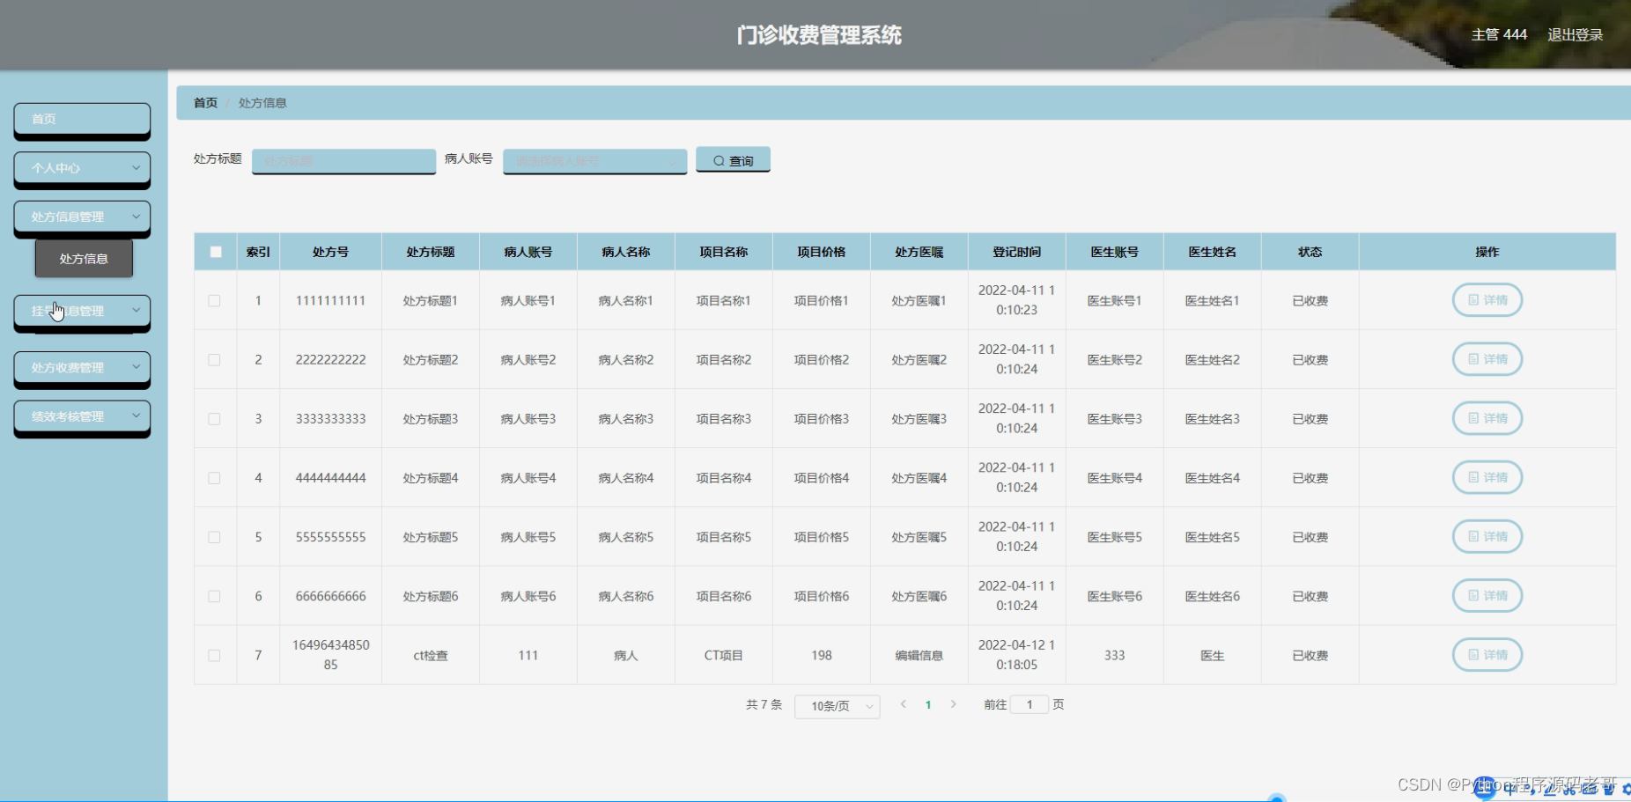Click the next page arrow
This screenshot has width=1631, height=802.
point(955,704)
